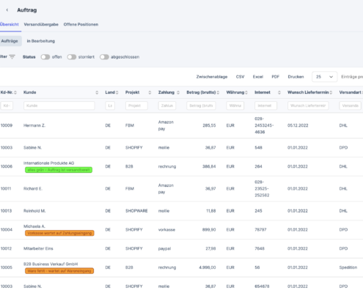Click amount 4.998,00
Viewport: 363px width, 293px height.
208,267
